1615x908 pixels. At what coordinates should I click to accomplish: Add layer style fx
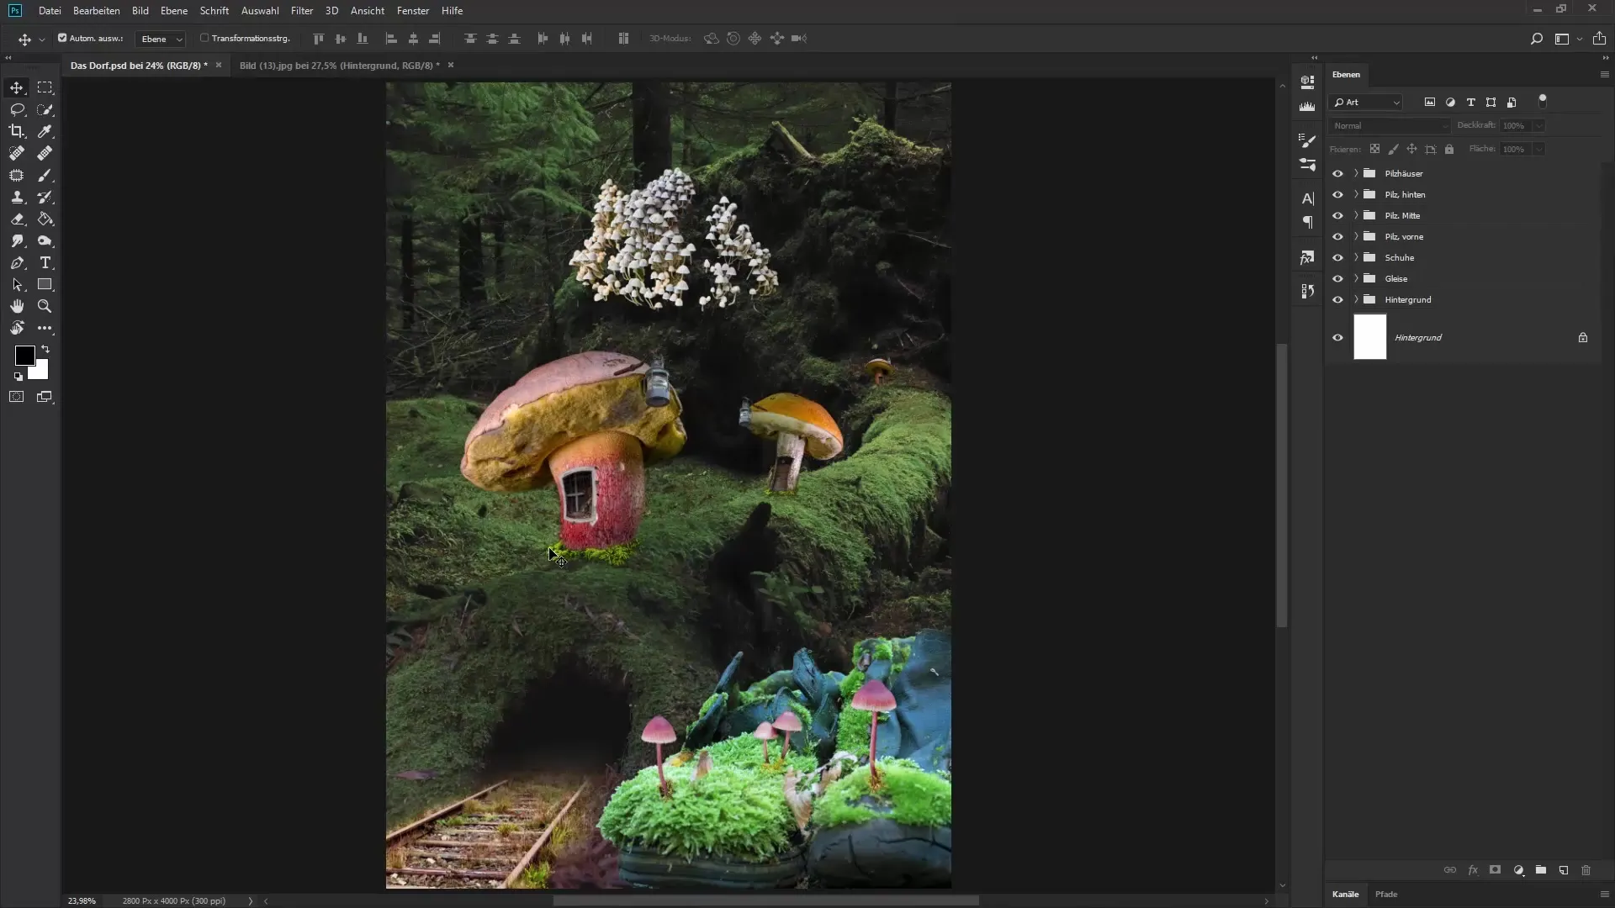pyautogui.click(x=1473, y=870)
